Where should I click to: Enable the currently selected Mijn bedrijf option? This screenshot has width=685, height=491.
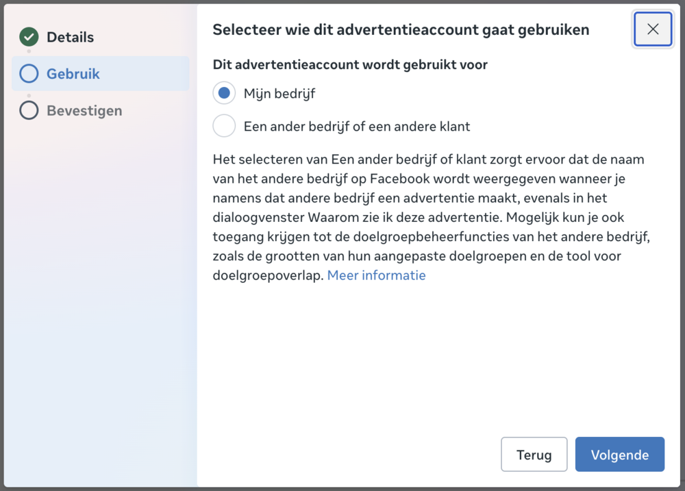[x=224, y=92]
